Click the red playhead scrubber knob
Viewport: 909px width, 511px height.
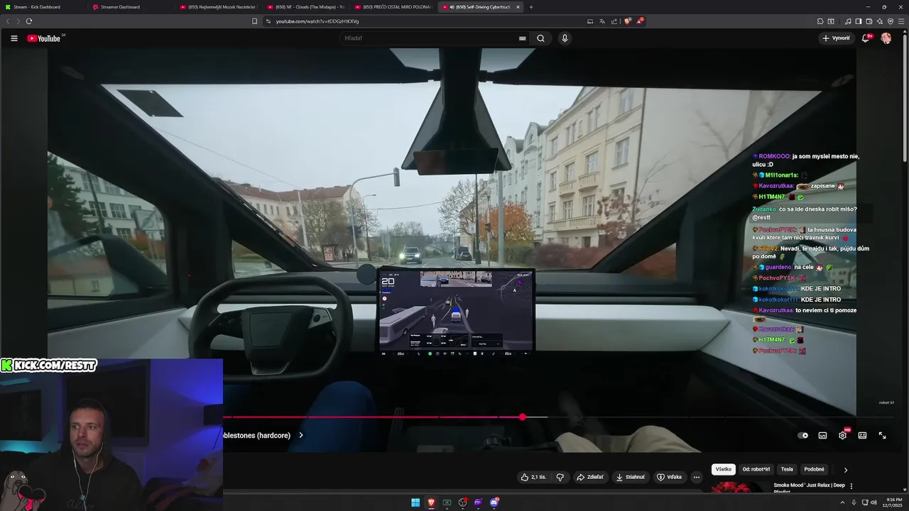523,417
